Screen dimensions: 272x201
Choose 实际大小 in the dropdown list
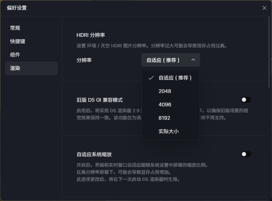[168, 131]
